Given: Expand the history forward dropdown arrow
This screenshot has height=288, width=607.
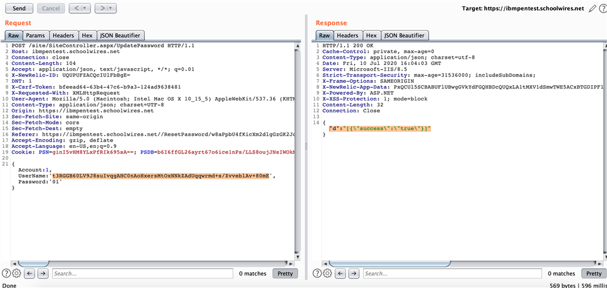Looking at the screenshot, I should [x=111, y=8].
